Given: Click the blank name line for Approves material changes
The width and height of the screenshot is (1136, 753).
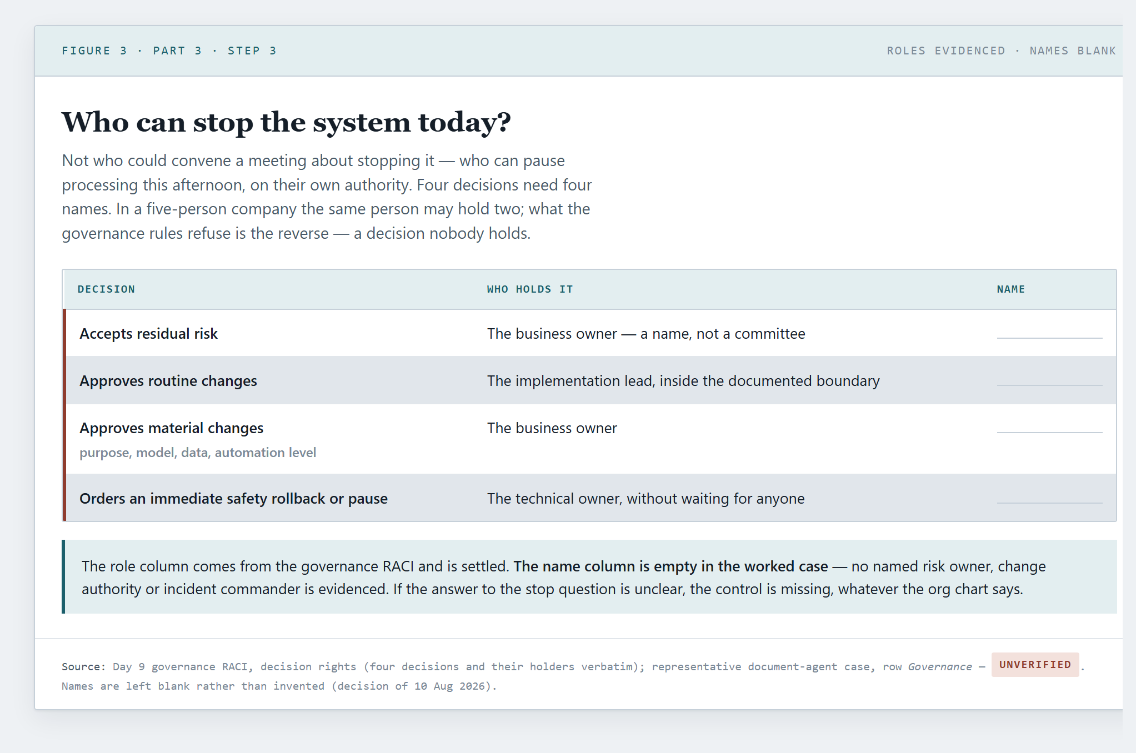Looking at the screenshot, I should pyautogui.click(x=1049, y=431).
